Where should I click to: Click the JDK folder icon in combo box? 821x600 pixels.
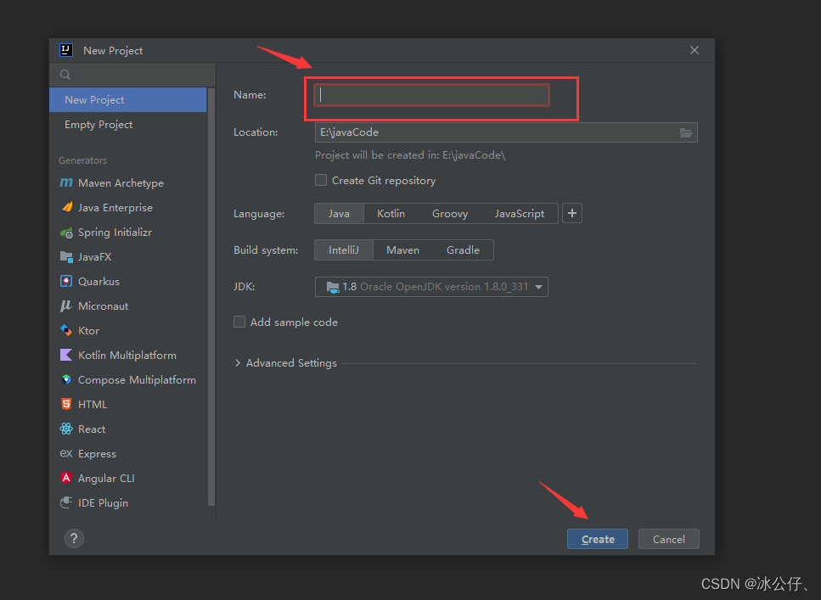point(333,287)
